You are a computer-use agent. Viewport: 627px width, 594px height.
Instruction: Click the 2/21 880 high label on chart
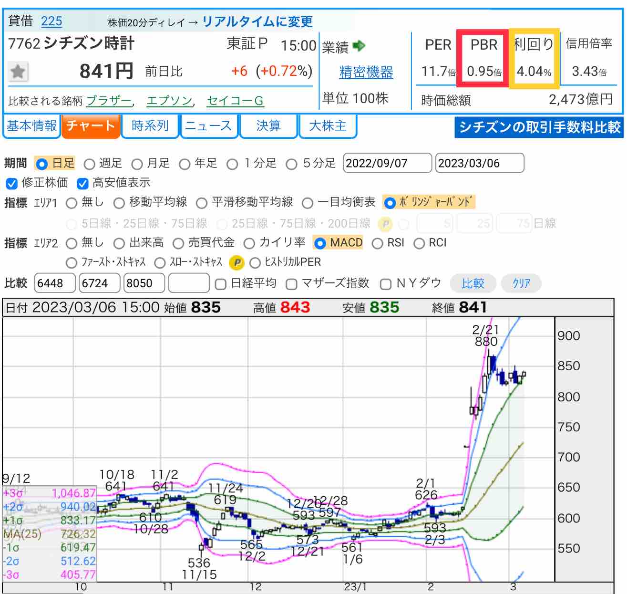point(486,335)
